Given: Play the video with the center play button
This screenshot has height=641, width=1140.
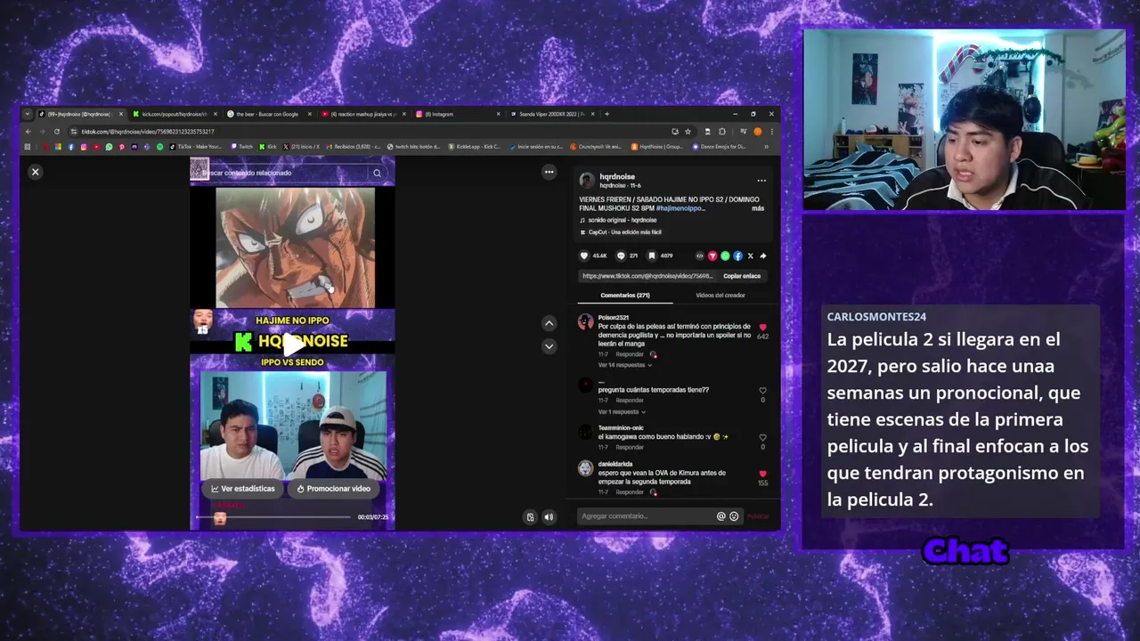Looking at the screenshot, I should pos(292,343).
